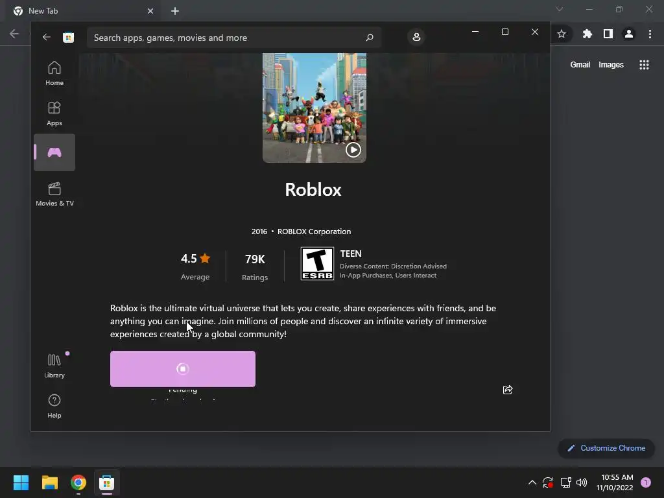Open network display tray icon

tap(565, 482)
